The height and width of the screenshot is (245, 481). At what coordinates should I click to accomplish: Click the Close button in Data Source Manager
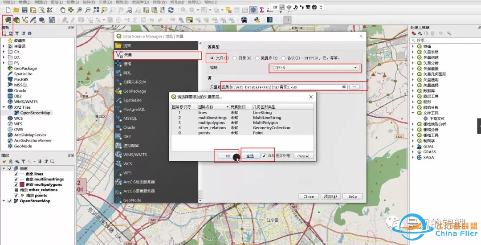coord(309,196)
